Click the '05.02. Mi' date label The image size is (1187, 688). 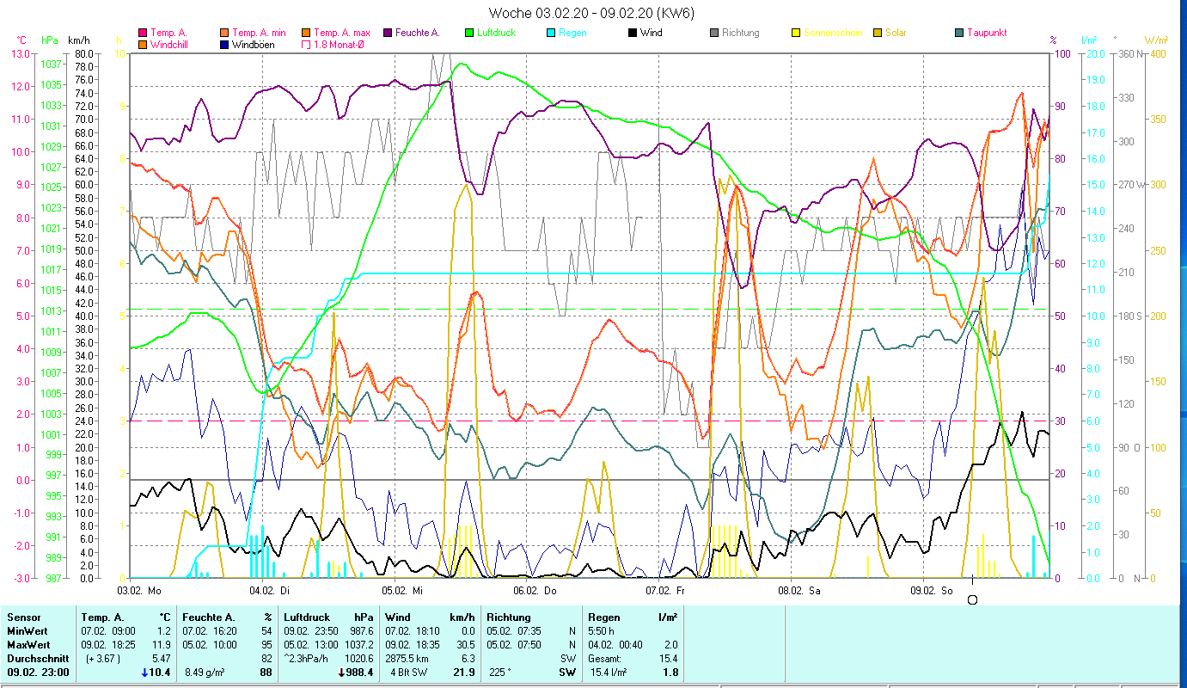coord(402,591)
